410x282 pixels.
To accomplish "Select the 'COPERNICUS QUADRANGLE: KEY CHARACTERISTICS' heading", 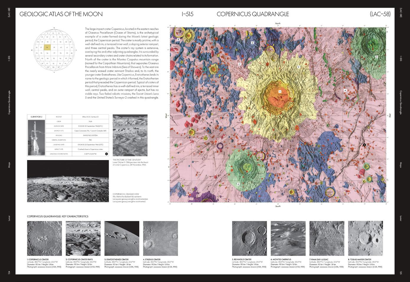I will pos(58,216).
